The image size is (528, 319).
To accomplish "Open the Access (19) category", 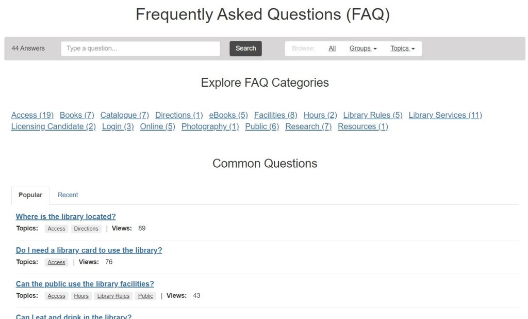I will click(32, 115).
